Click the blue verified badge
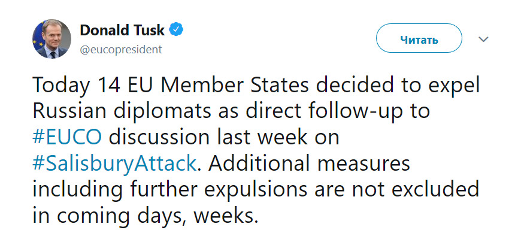 pos(177,31)
